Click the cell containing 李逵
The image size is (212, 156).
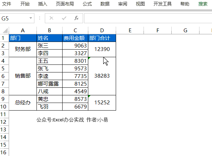49,76
